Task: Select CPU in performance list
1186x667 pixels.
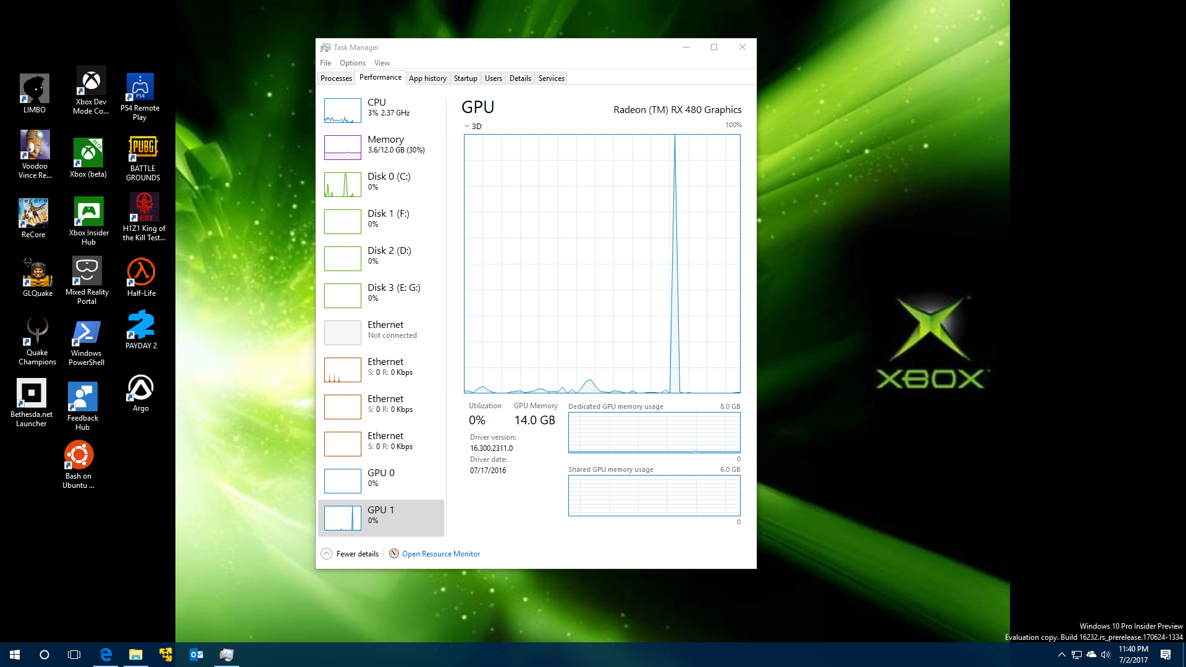Action: (381, 110)
